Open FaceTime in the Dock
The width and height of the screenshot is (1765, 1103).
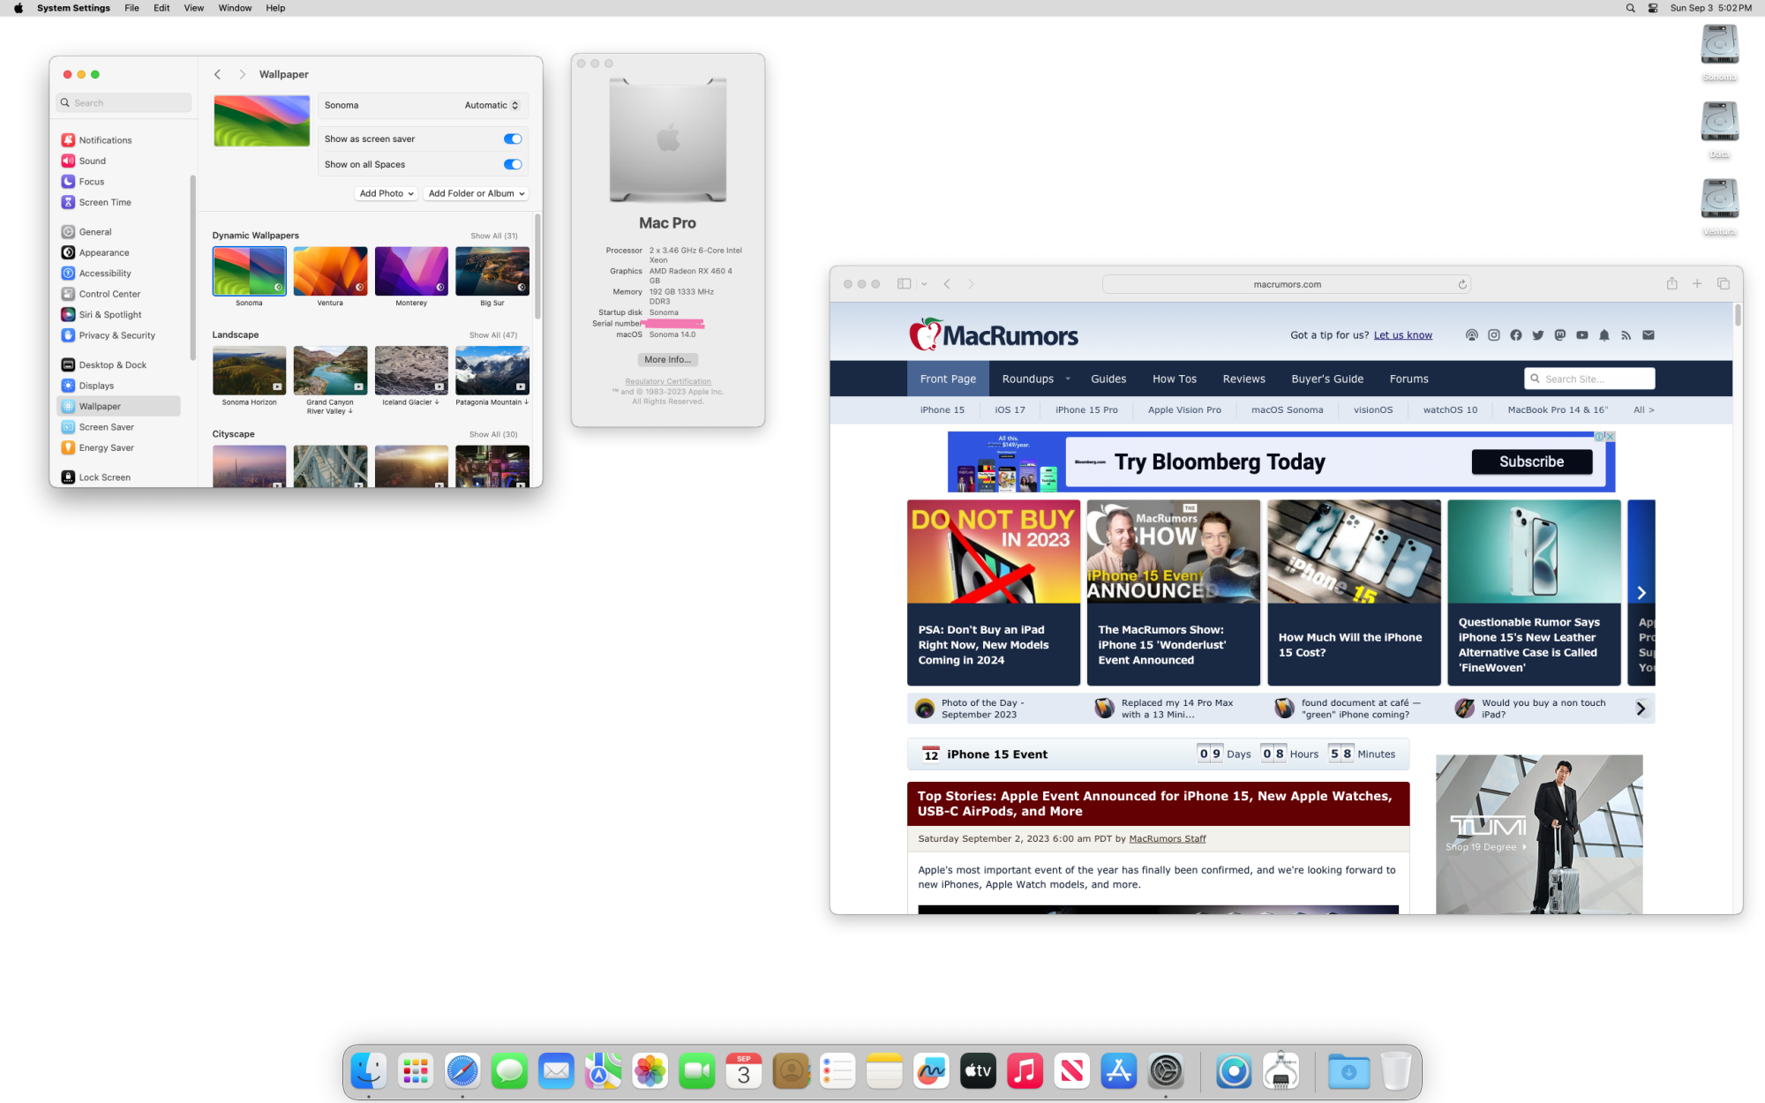pyautogui.click(x=697, y=1071)
